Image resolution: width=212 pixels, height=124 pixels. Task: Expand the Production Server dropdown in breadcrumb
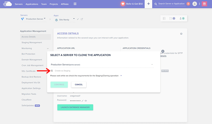pyautogui.click(x=45, y=18)
